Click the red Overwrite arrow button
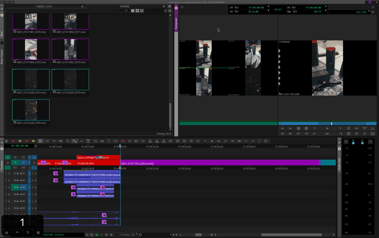 coord(27,141)
